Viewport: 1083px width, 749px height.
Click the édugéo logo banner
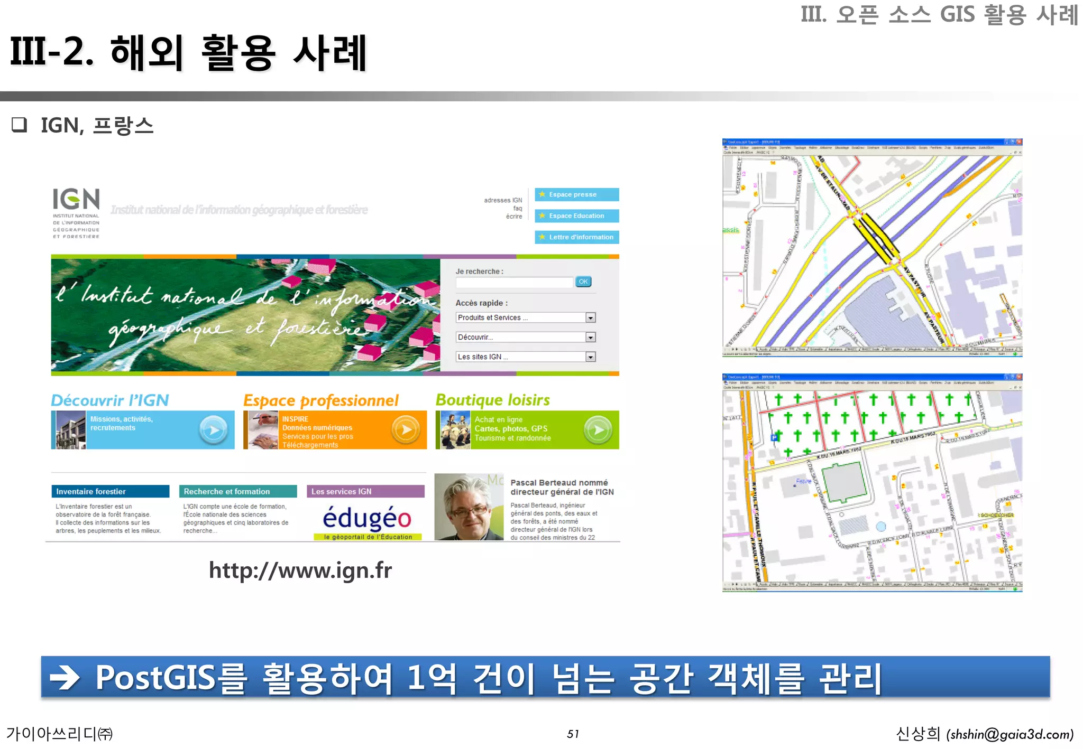tap(367, 522)
